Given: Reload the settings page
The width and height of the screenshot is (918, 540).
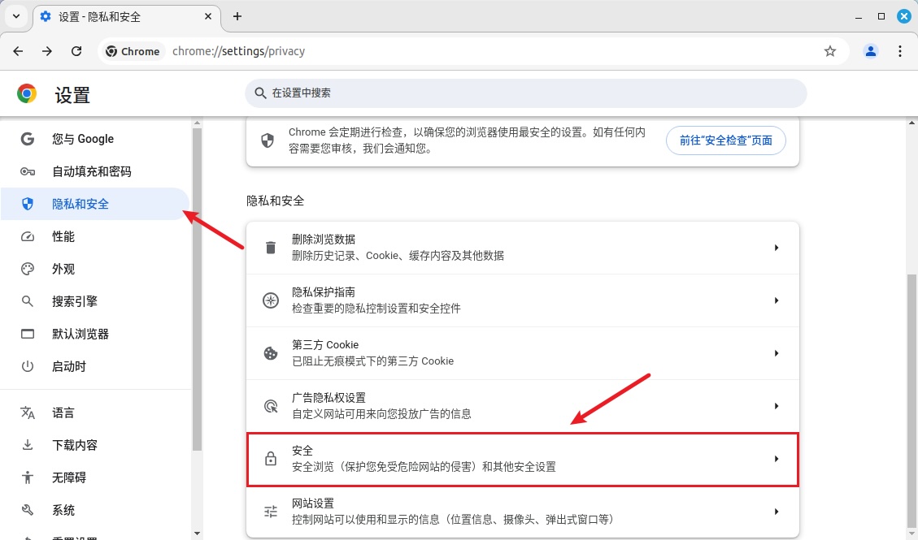Looking at the screenshot, I should tap(76, 51).
